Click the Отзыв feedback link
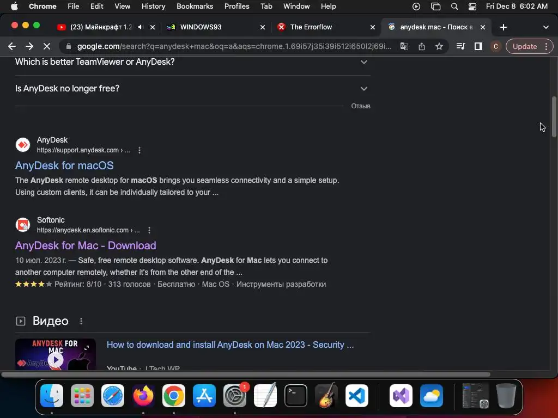 pos(361,106)
